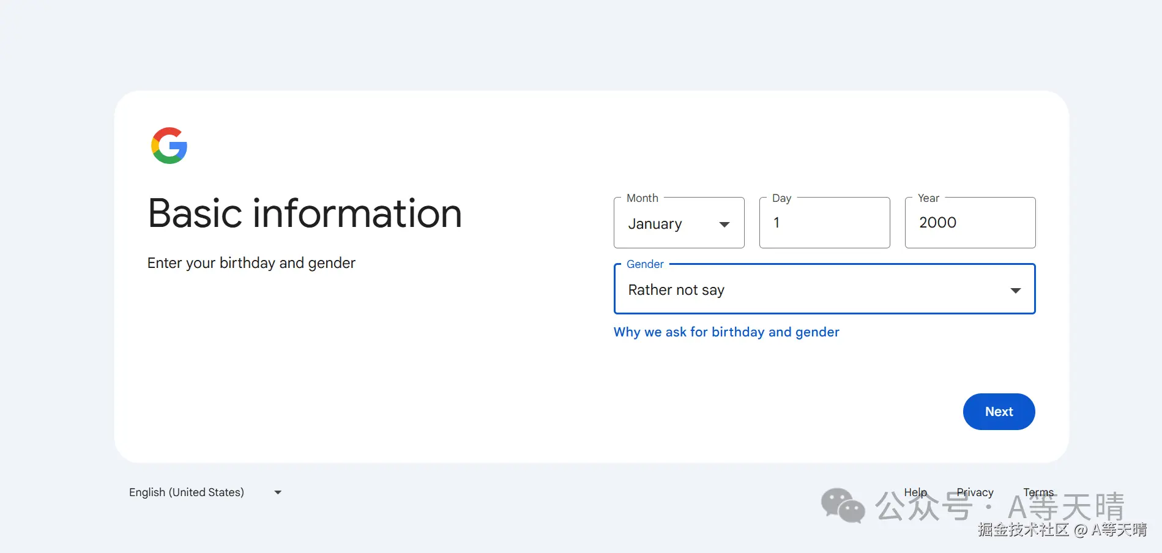Click the Google logo
This screenshot has height=553, width=1162.
coord(169,146)
